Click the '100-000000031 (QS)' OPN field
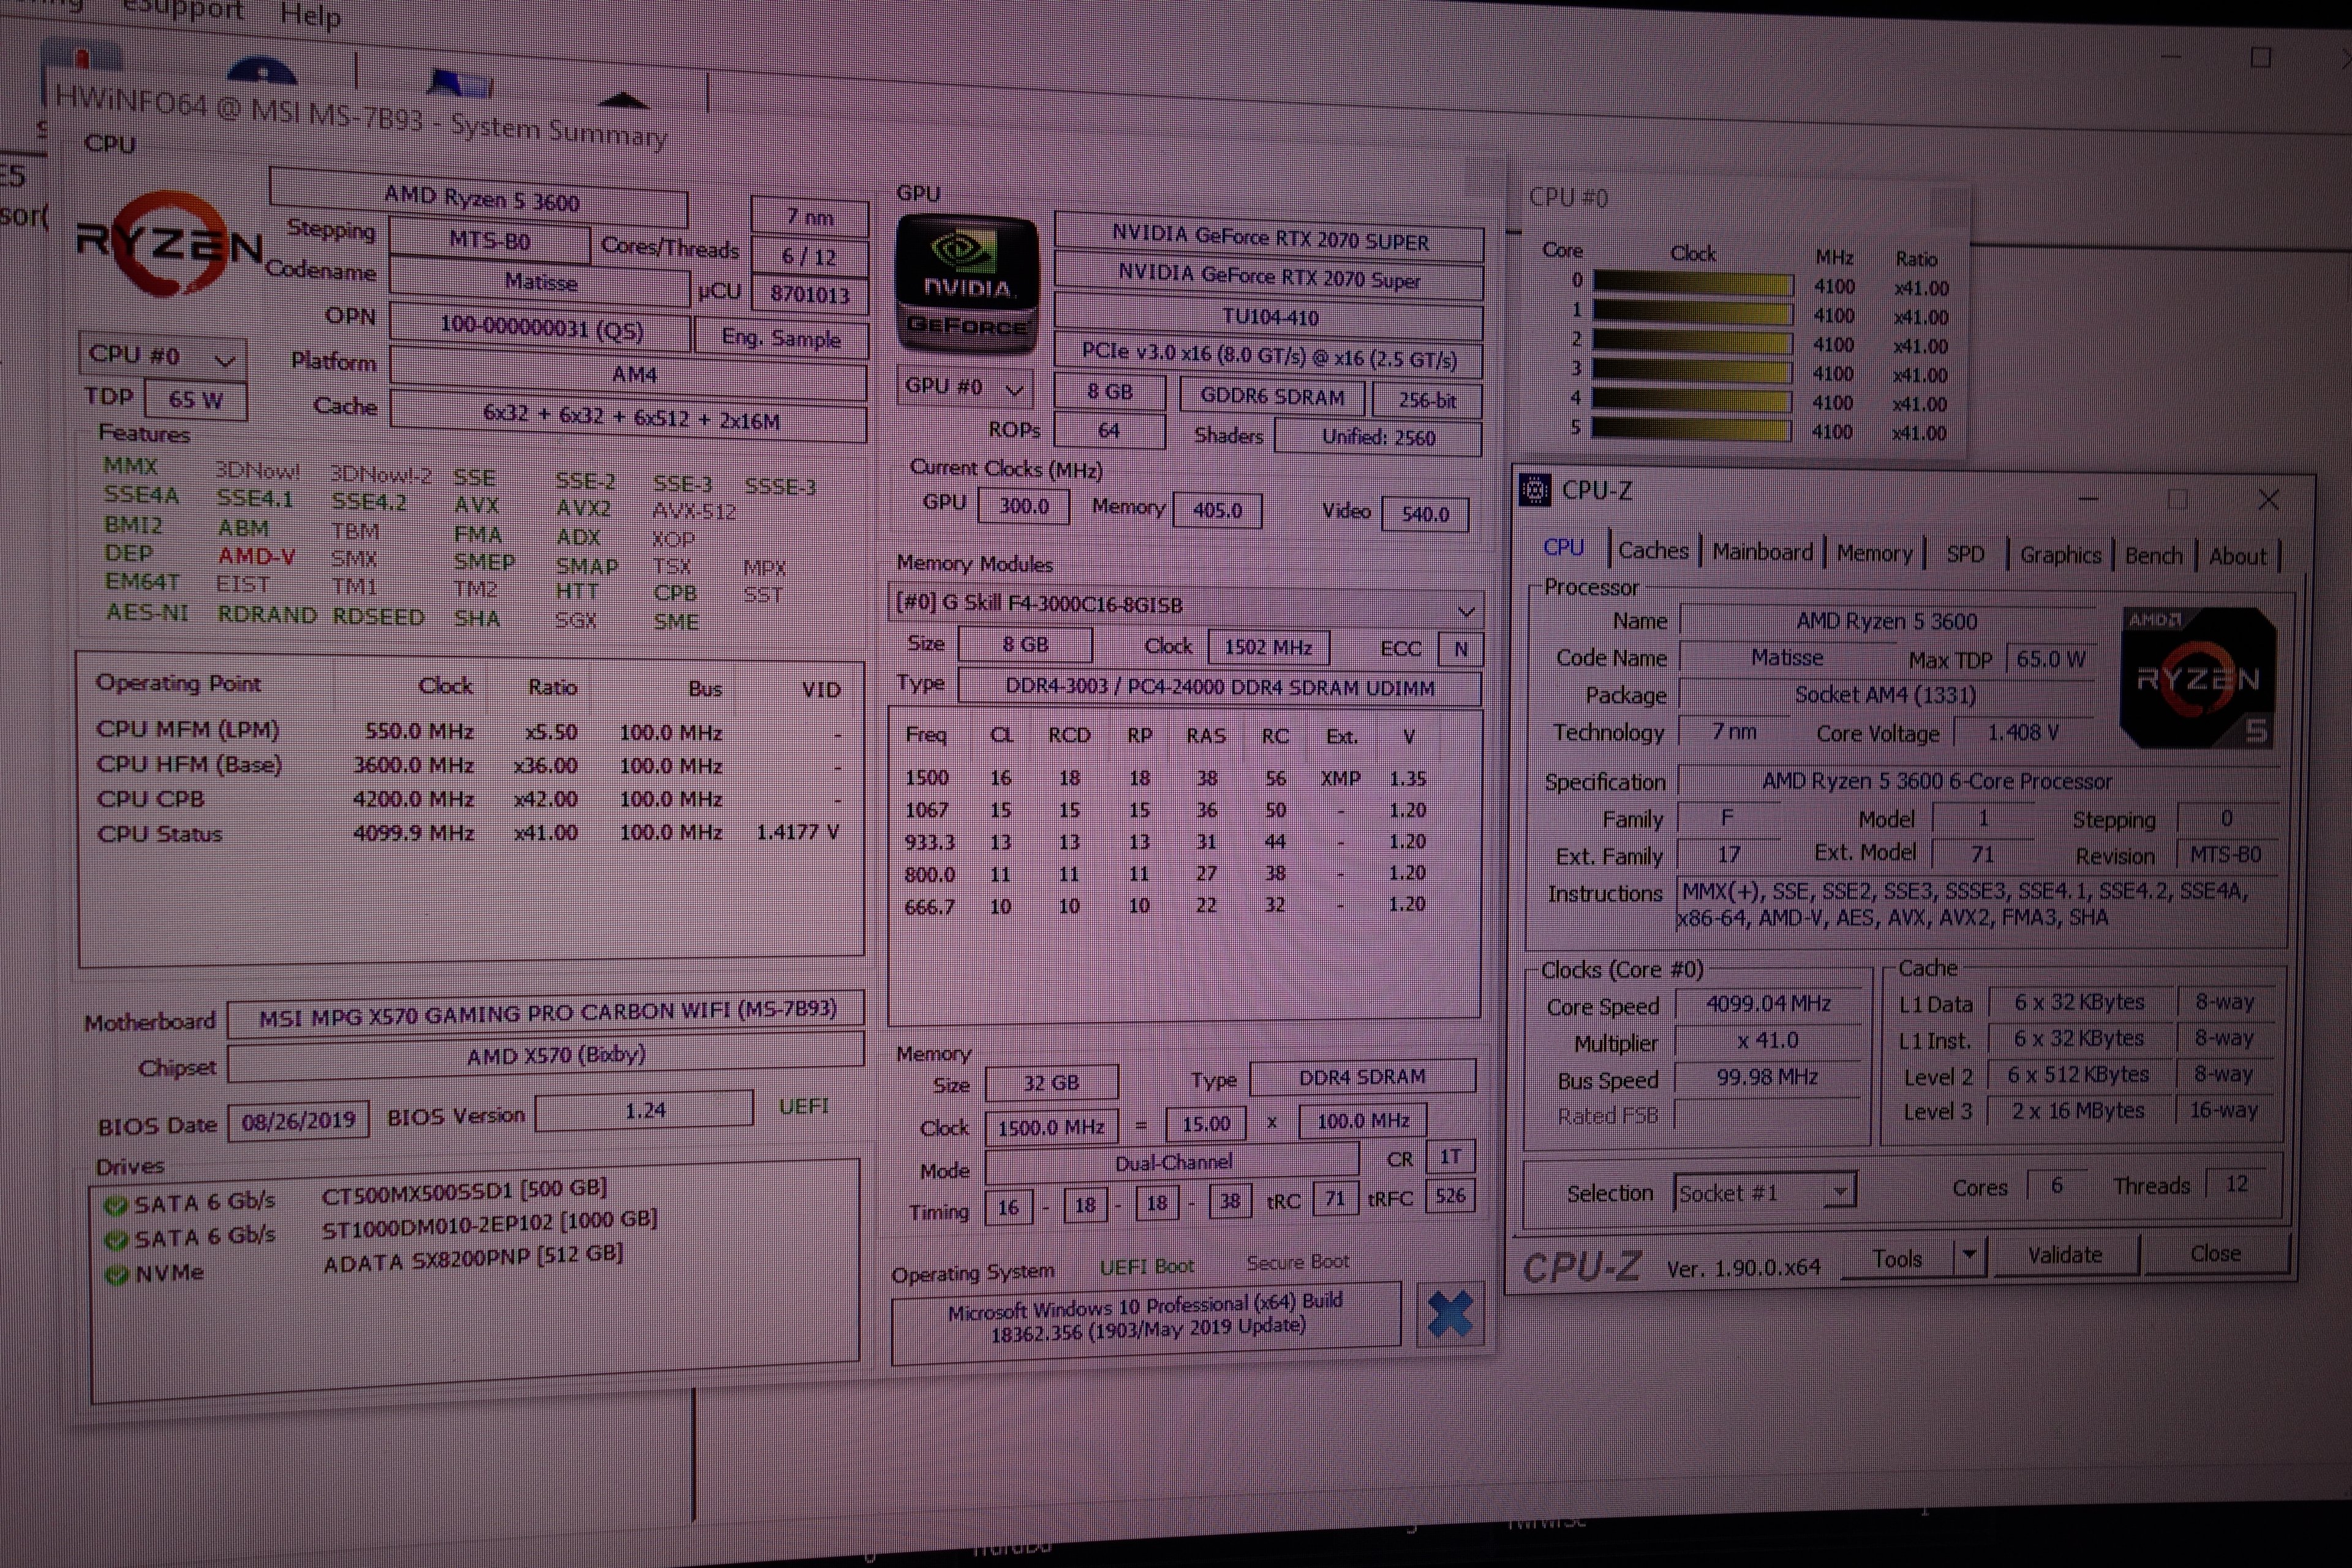2352x1568 pixels. (540, 329)
